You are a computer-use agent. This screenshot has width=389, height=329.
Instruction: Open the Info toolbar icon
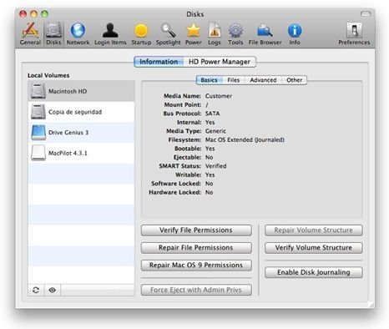[x=295, y=34]
